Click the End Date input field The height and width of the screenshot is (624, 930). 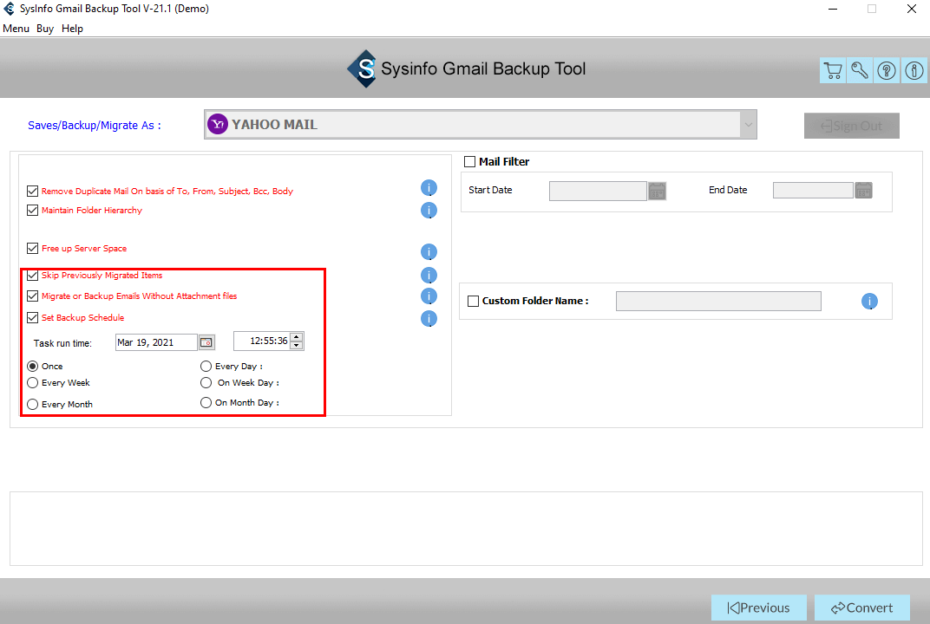pos(813,190)
